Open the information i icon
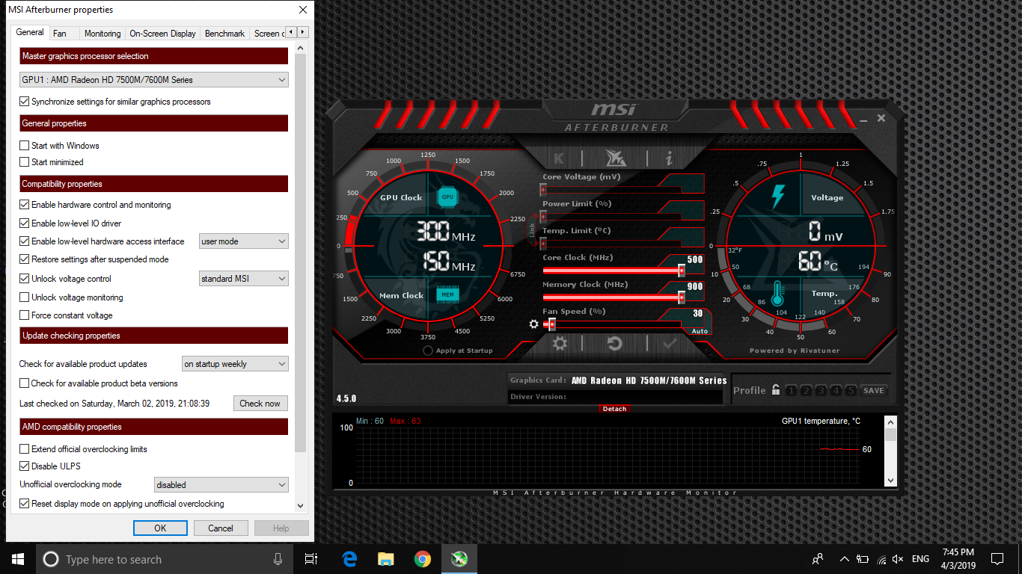1022x574 pixels. 669,158
